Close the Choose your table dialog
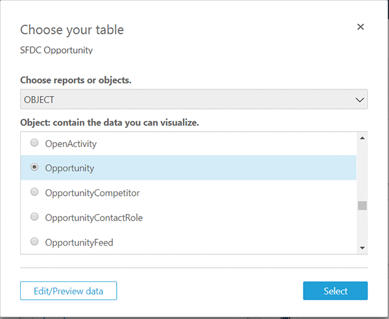This screenshot has width=389, height=319. pos(360,27)
